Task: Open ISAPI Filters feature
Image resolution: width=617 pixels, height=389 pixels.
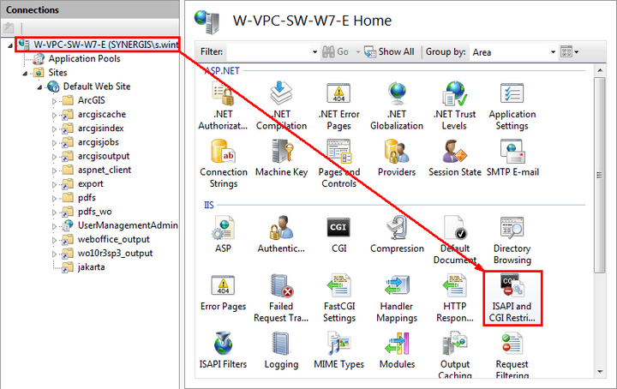Action: tap(223, 350)
